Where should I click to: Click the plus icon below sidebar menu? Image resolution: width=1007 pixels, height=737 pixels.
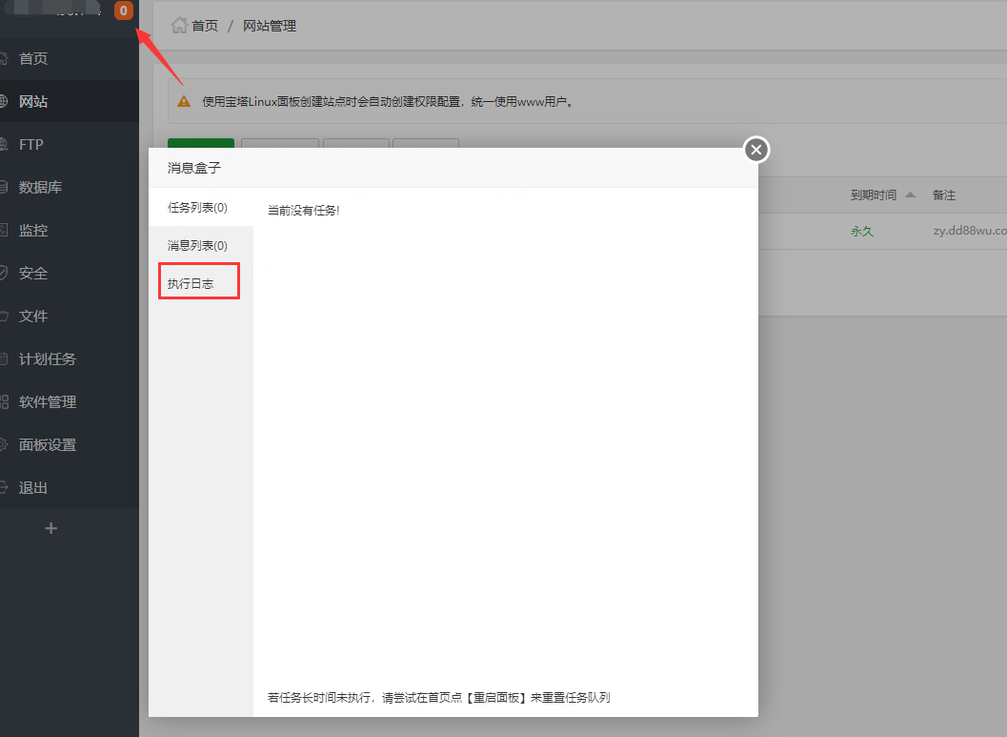click(51, 528)
